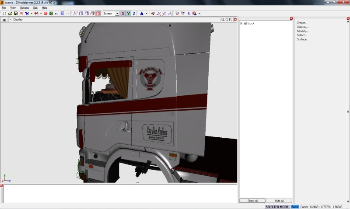Viewport: 350px width, 209px height.
Task: Click the New file icon in toolbar
Action: click(x=4, y=14)
